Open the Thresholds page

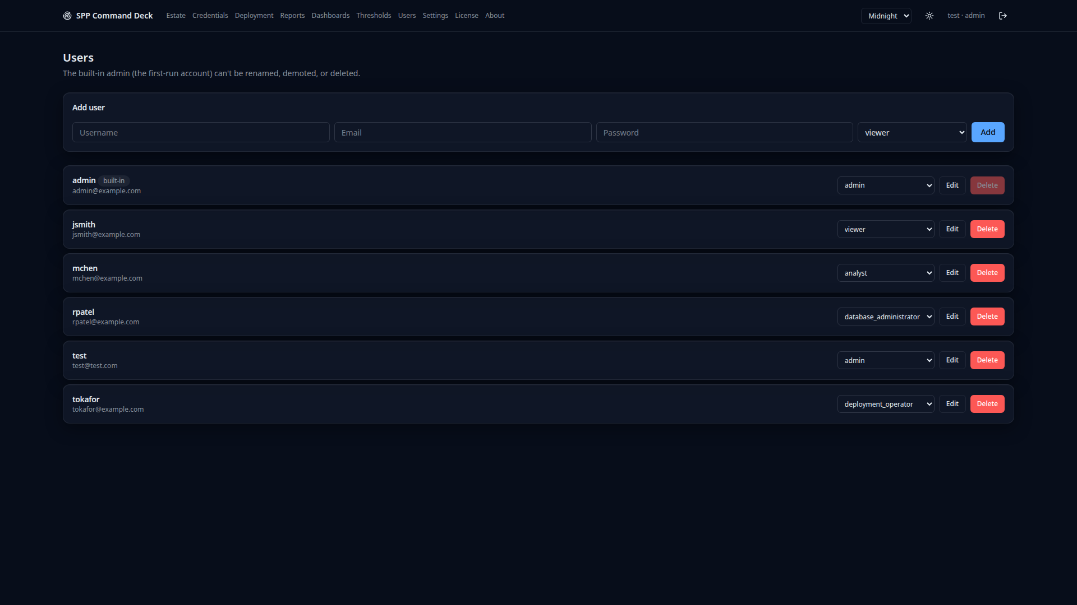374,16
